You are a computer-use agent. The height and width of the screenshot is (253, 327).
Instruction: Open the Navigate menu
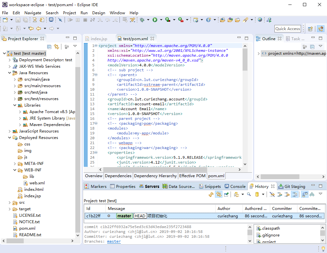pos(33,13)
